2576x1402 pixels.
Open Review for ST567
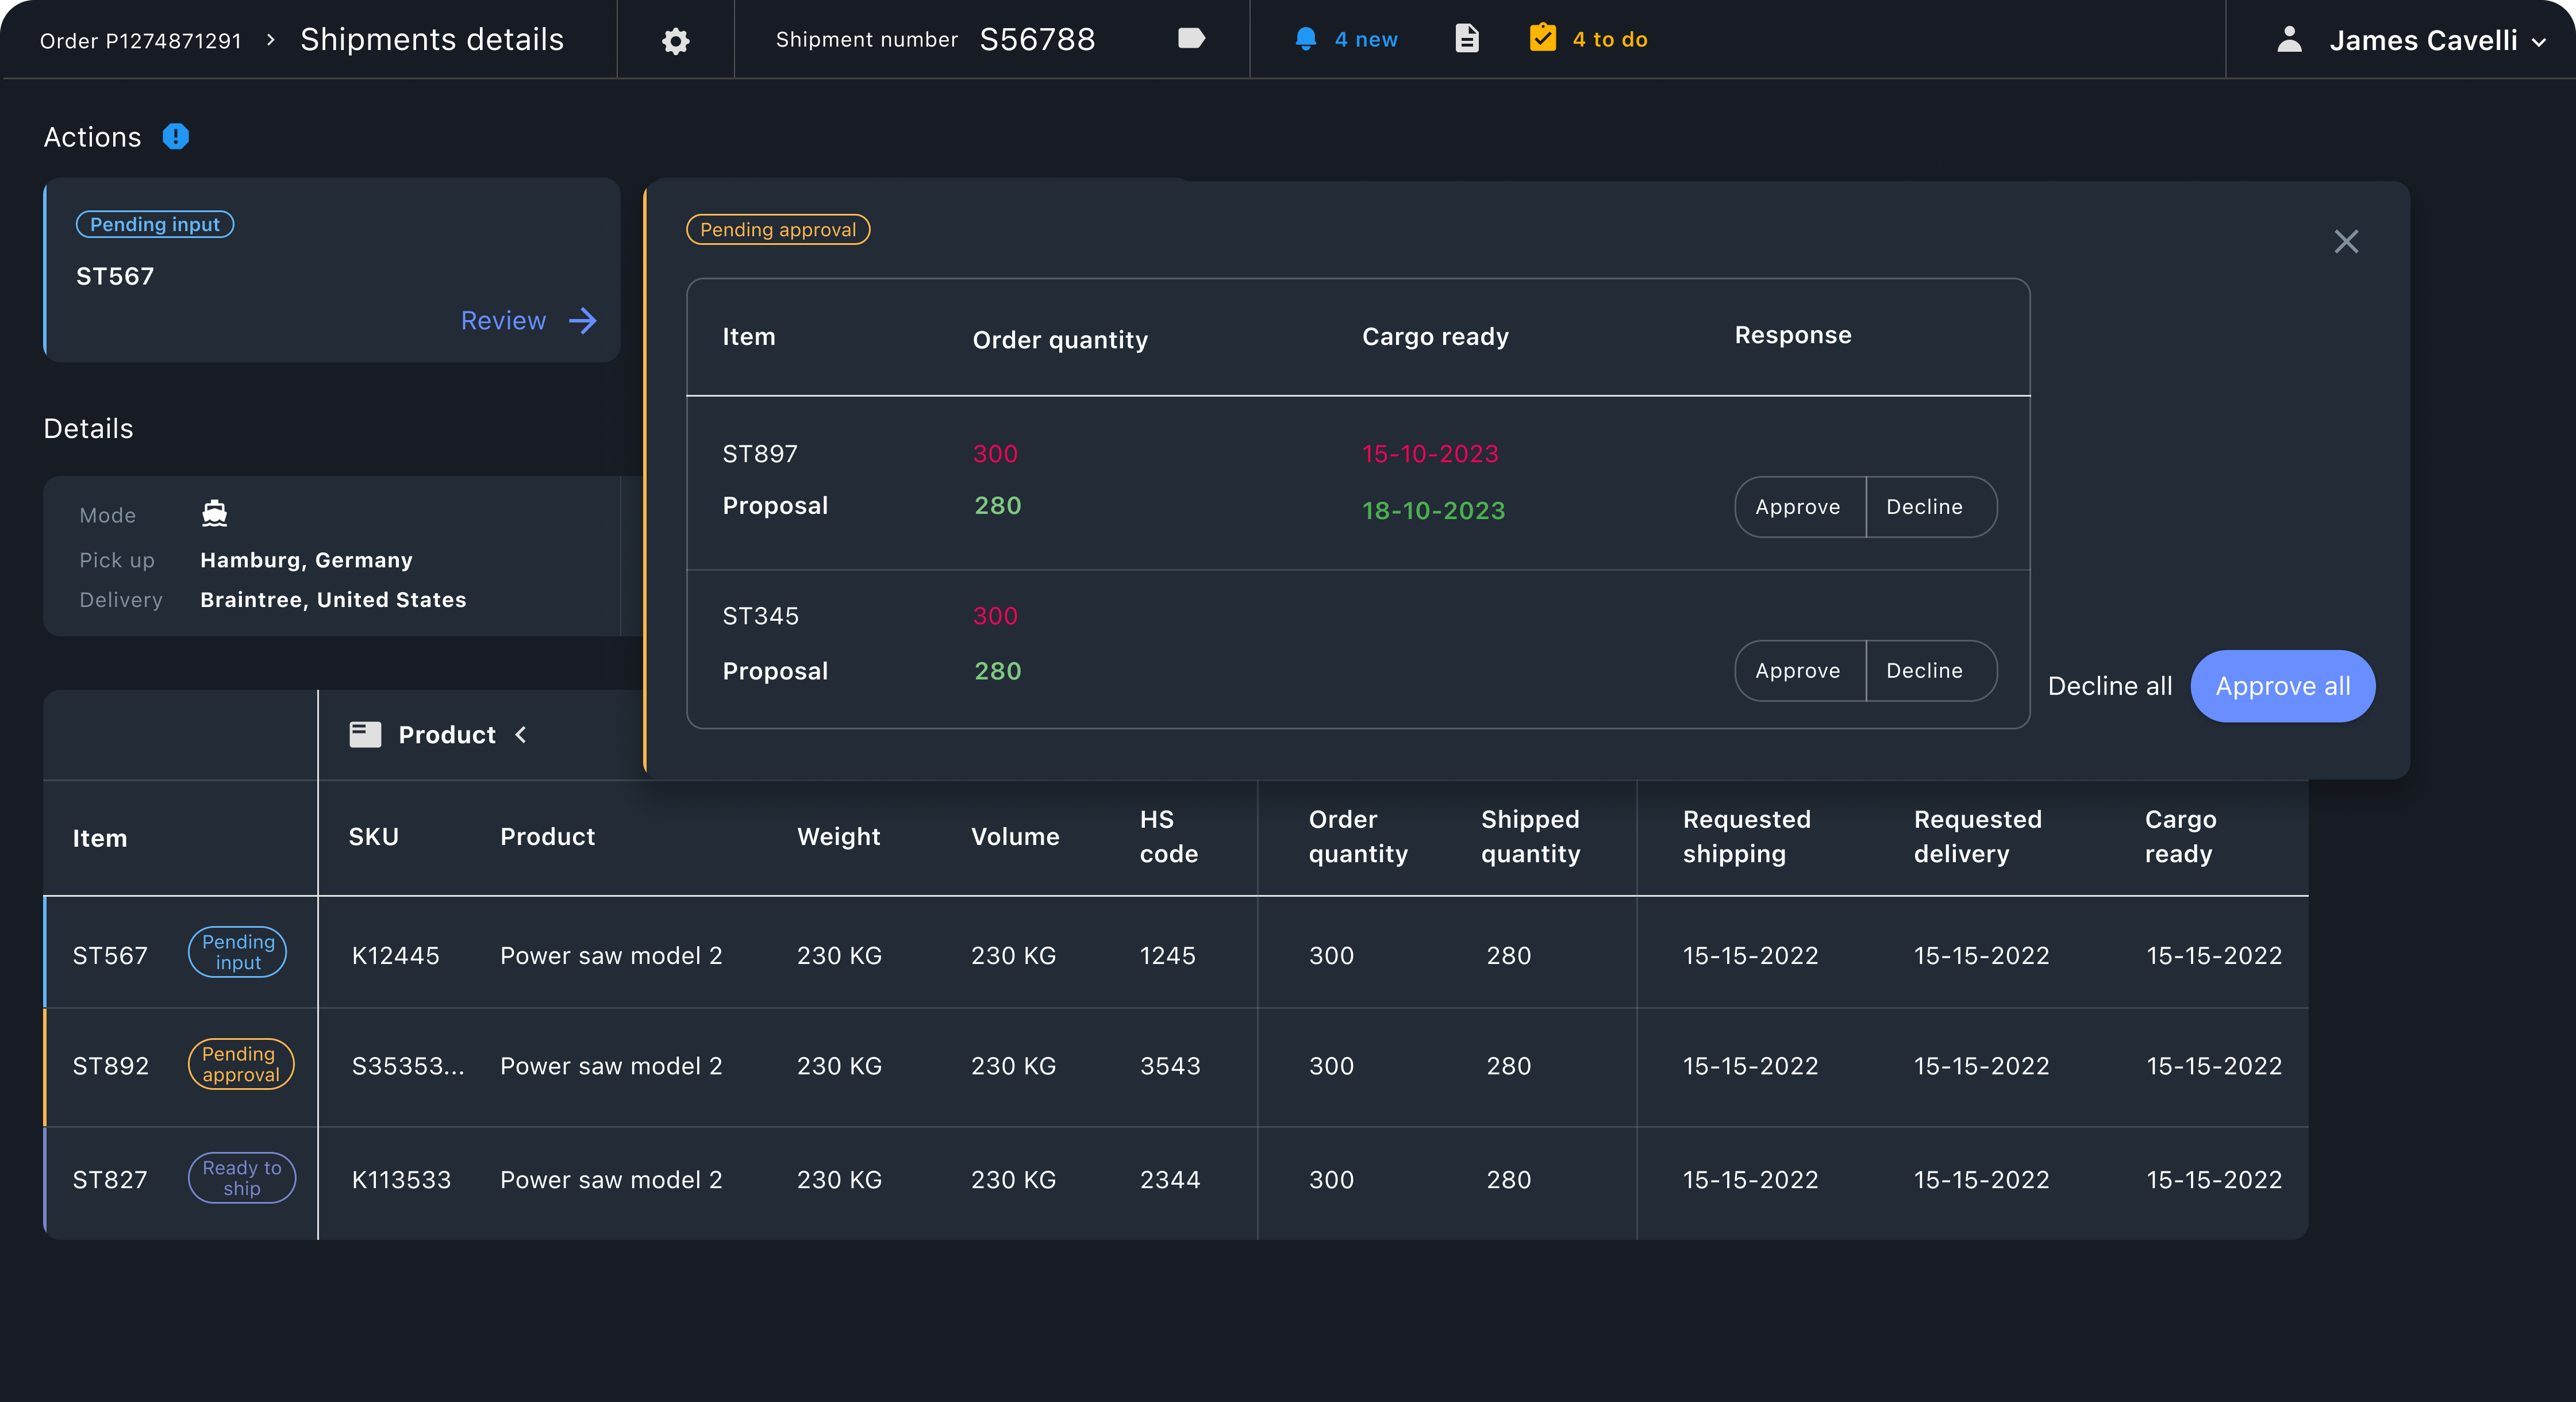(528, 321)
